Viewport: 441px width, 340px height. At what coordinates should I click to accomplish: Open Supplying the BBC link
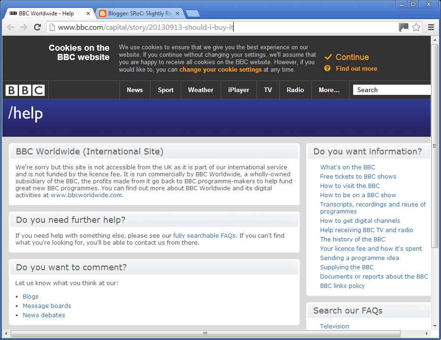tap(347, 267)
